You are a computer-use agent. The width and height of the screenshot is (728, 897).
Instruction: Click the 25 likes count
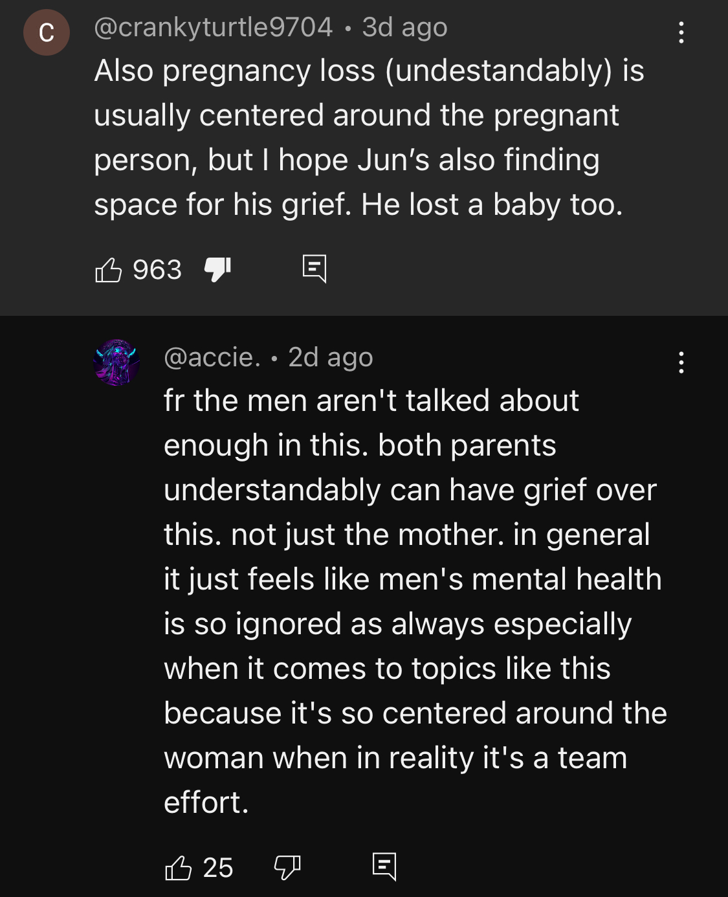(x=218, y=868)
